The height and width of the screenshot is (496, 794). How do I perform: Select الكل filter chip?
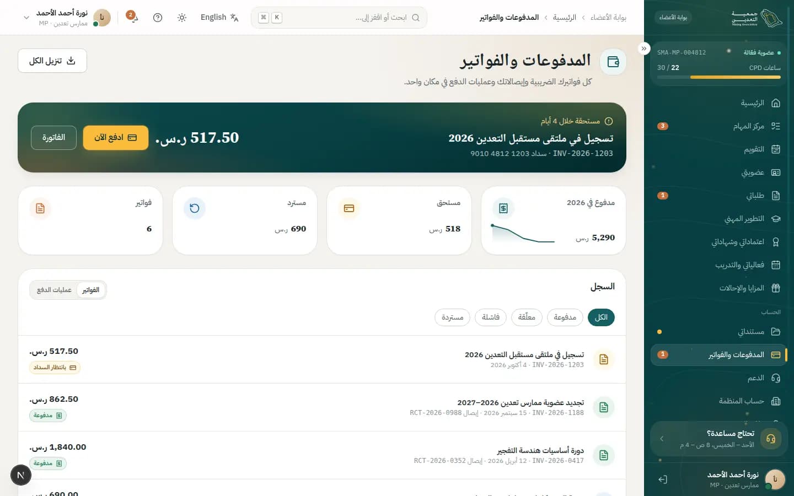coord(601,317)
